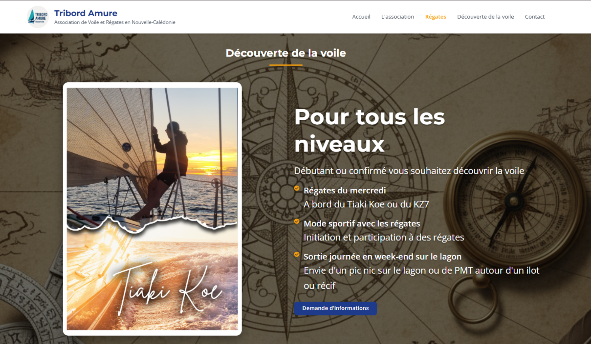Click the checkmark icon beside Mode sportif
This screenshot has width=591, height=344.
[297, 221]
